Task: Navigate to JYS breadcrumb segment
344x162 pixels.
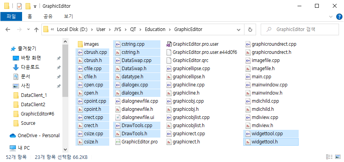Action: coord(118,29)
